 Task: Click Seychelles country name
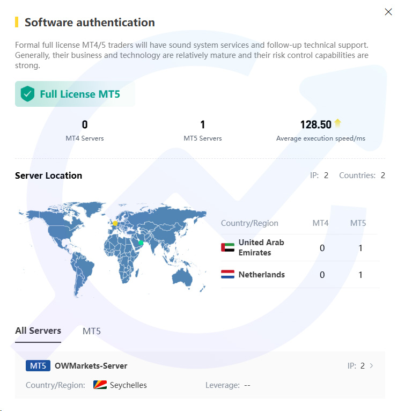click(x=128, y=385)
